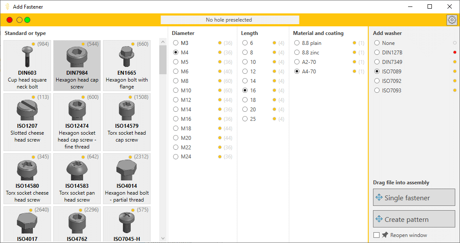The height and width of the screenshot is (243, 460).
Task: Open settings via the gear icon
Action: [x=452, y=20]
